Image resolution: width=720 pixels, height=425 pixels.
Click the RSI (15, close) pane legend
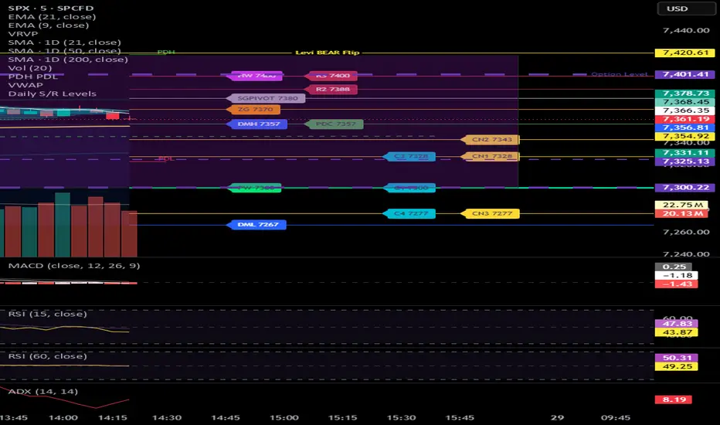coord(47,314)
